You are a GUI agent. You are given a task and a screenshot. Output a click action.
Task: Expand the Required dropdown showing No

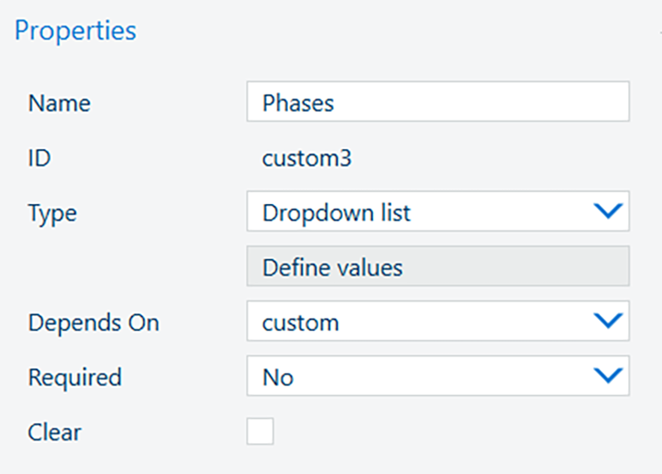(x=437, y=376)
